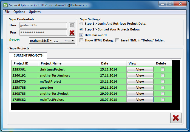The width and height of the screenshot is (190, 132).
Task: Select the CURRENT PROJECTS tab
Action: tap(28, 55)
